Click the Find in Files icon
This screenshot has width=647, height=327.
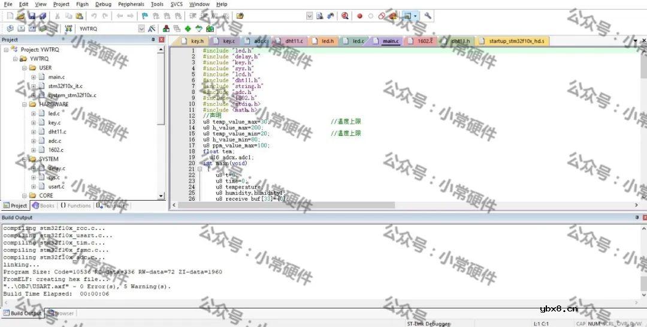point(240,16)
